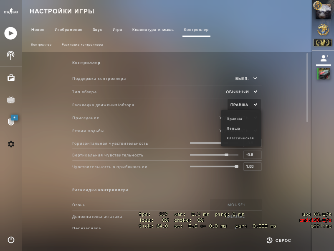Open the inventory briefcase icon
334x251 pixels.
pyautogui.click(x=11, y=78)
